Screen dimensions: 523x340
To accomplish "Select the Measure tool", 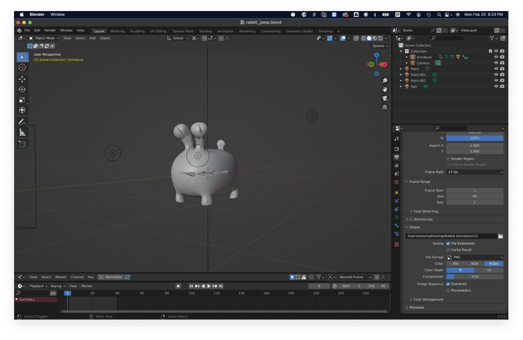I will [22, 133].
